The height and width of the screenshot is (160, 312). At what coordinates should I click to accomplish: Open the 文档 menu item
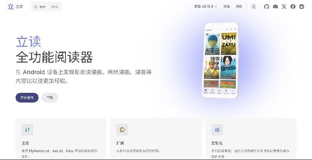pyautogui.click(x=227, y=7)
